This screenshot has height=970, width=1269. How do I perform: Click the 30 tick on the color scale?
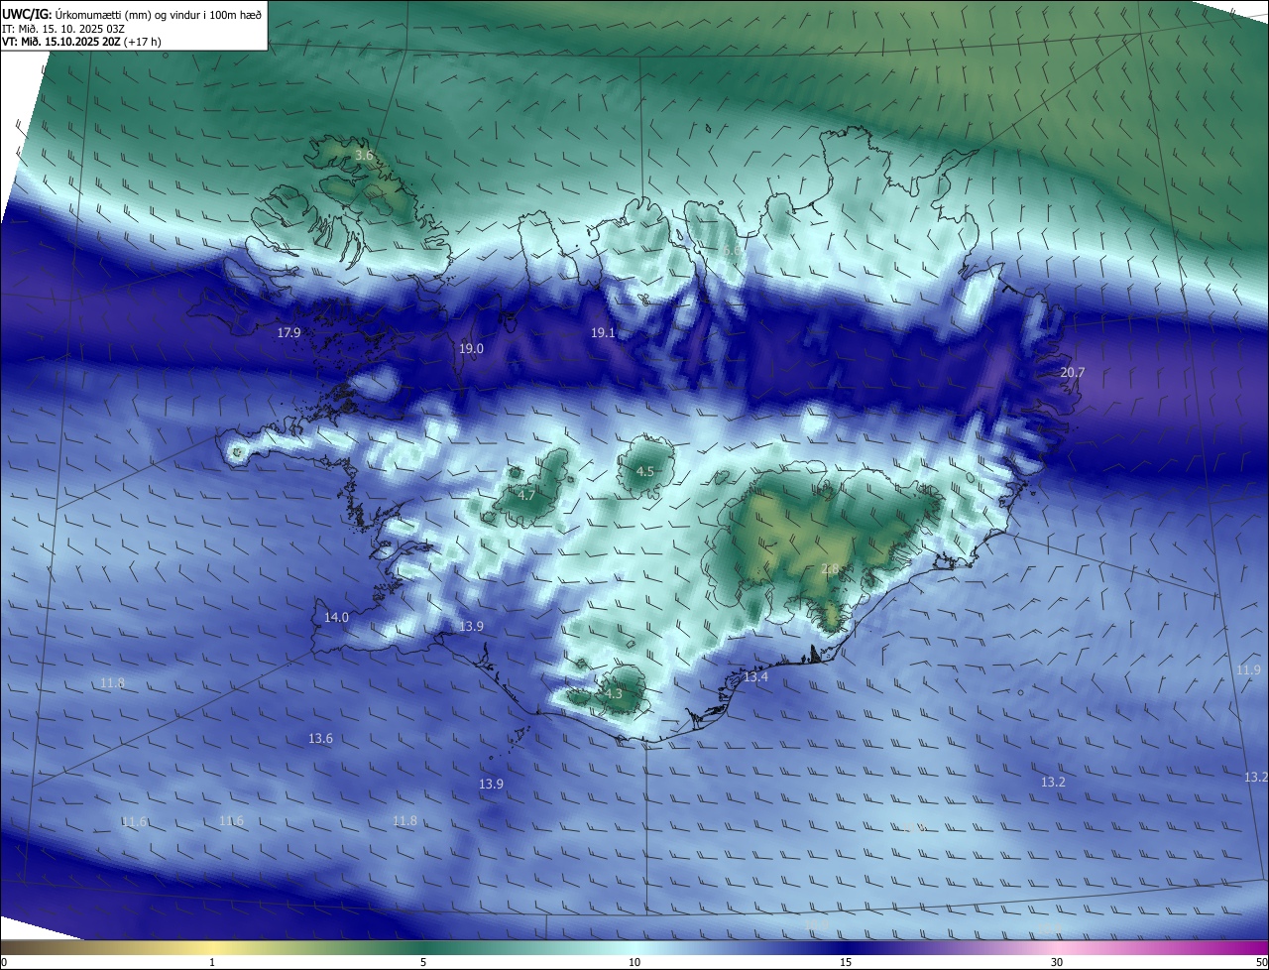[x=1057, y=963]
